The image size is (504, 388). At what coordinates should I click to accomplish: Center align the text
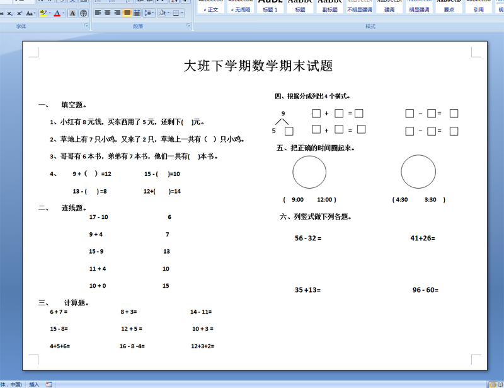(x=108, y=13)
